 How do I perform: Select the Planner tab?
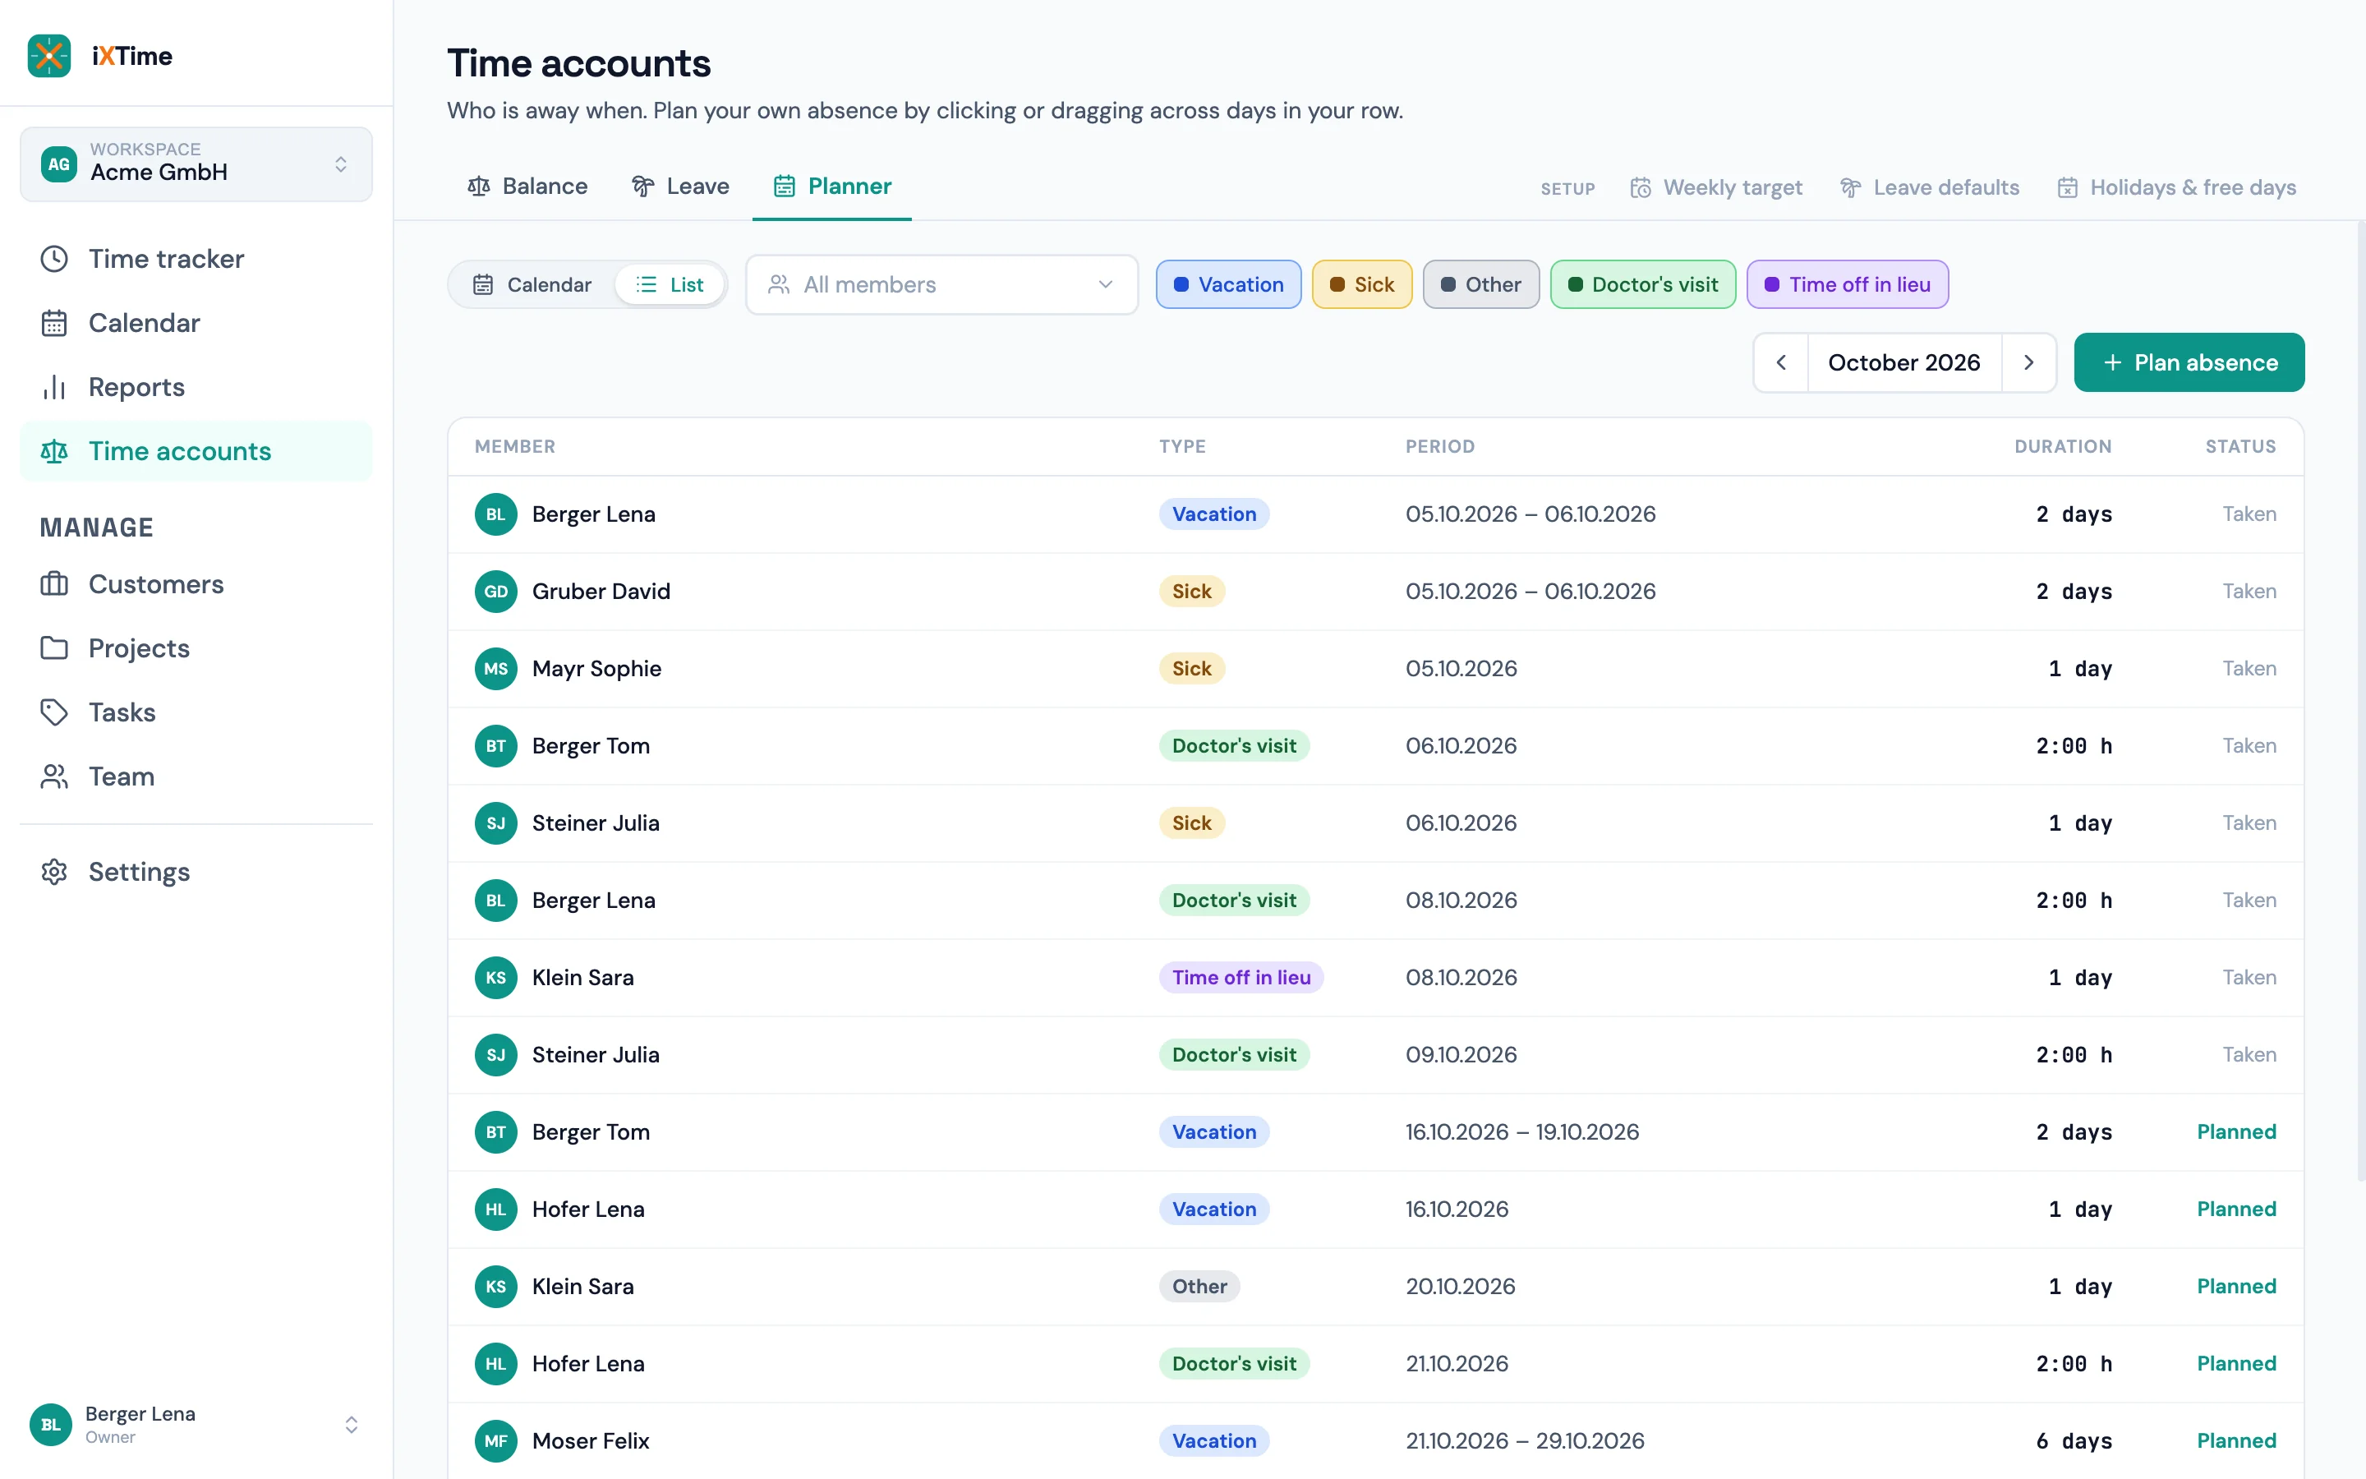pyautogui.click(x=832, y=186)
